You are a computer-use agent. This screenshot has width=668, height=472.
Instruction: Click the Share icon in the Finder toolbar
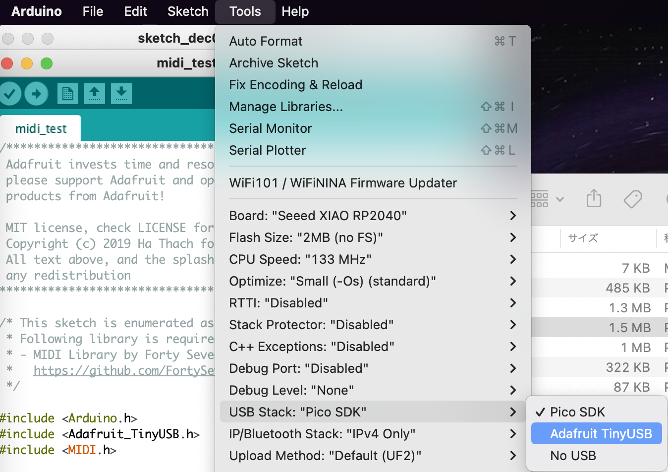pyautogui.click(x=594, y=199)
